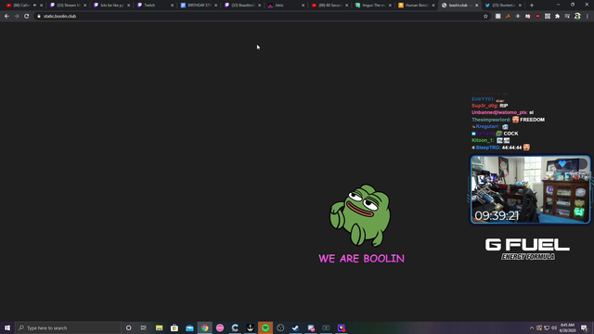Open OBS Studio from the taskbar
The height and width of the screenshot is (334, 594).
pyautogui.click(x=280, y=328)
